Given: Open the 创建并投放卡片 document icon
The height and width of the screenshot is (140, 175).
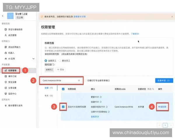Looking at the screenshot, I should pyautogui.click(x=107, y=107).
